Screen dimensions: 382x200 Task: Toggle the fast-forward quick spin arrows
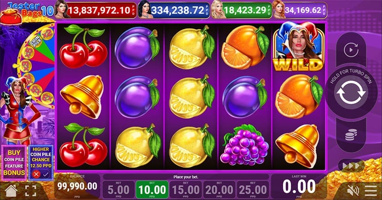click(351, 166)
